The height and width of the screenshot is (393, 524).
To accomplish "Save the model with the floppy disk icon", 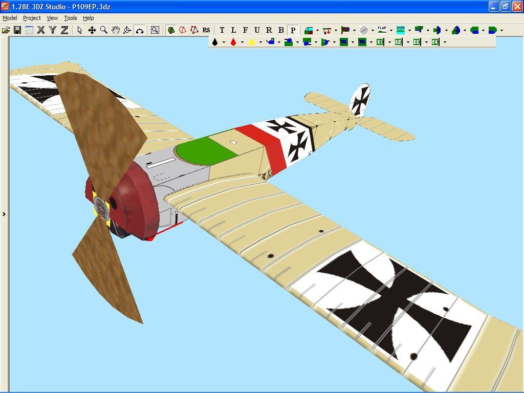I will 17,30.
